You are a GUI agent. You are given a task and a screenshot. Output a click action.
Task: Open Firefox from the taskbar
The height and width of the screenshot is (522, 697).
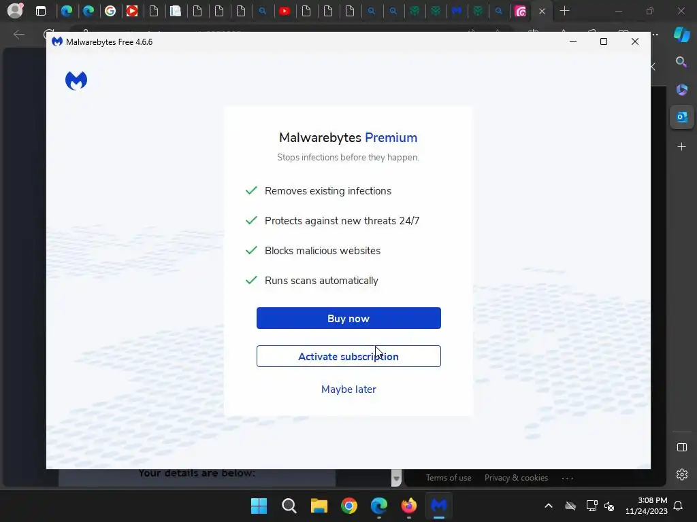(409, 506)
